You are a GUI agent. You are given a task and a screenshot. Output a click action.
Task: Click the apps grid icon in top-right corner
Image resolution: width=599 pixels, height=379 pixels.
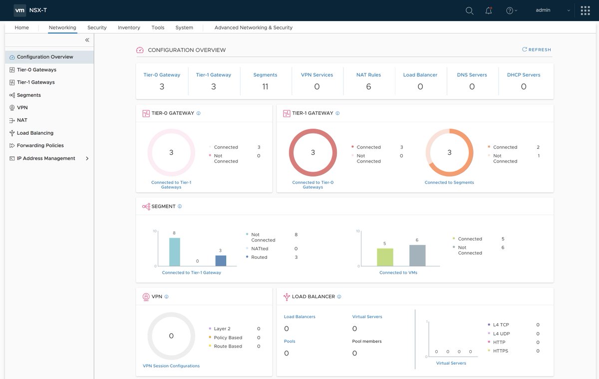585,10
